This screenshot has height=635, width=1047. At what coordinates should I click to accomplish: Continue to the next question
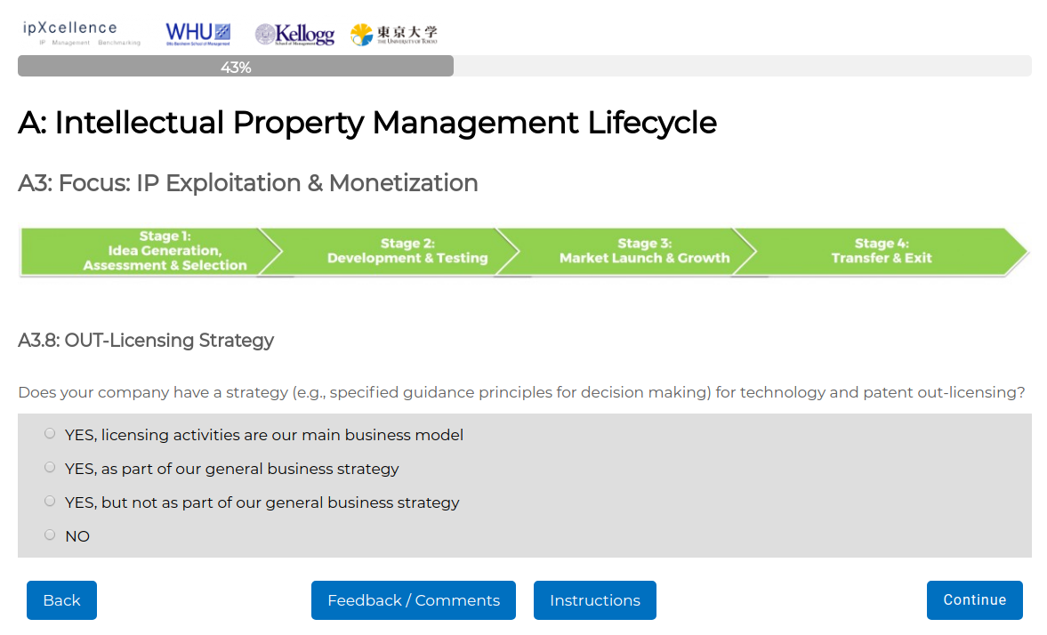(974, 600)
